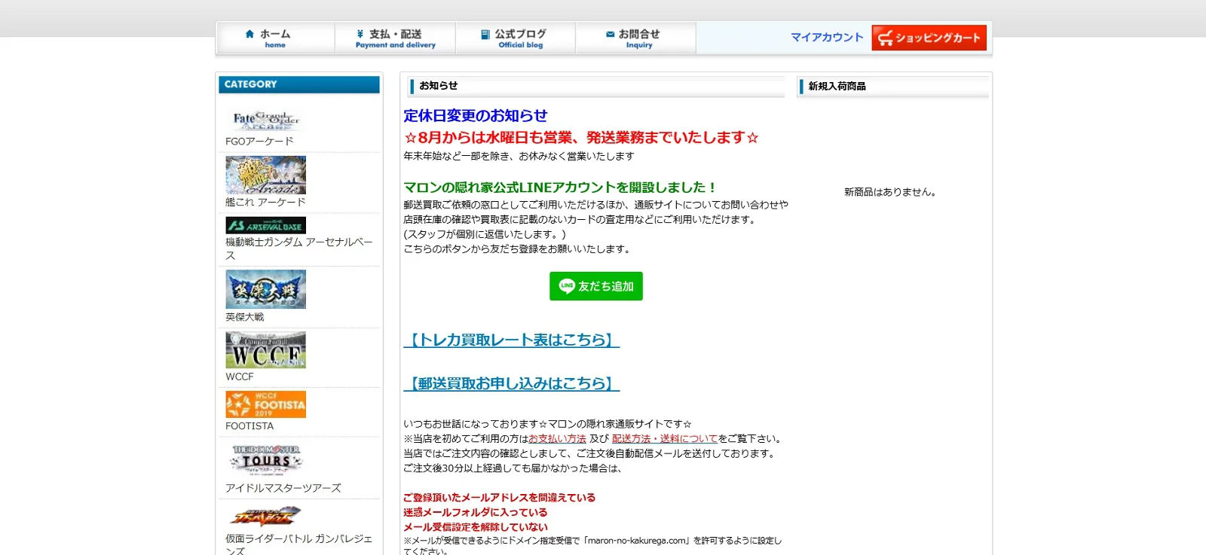This screenshot has width=1206, height=555.
Task: Open 支払・配送 Payment and delivery page
Action: tap(395, 38)
